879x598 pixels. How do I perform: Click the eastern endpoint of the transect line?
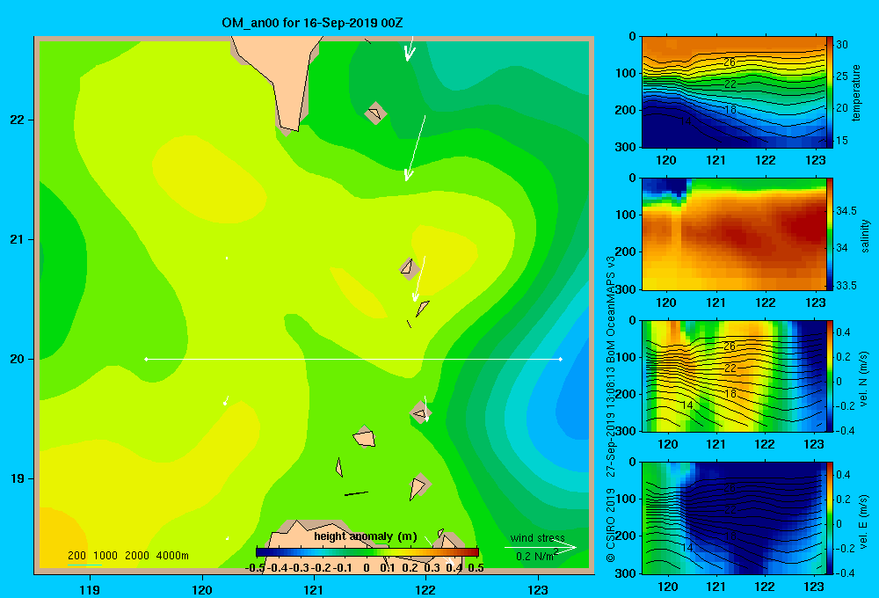click(x=561, y=359)
